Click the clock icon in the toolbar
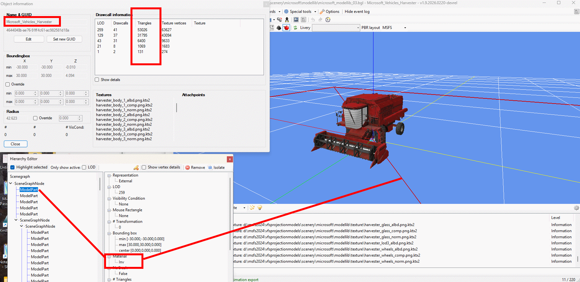 click(x=328, y=20)
